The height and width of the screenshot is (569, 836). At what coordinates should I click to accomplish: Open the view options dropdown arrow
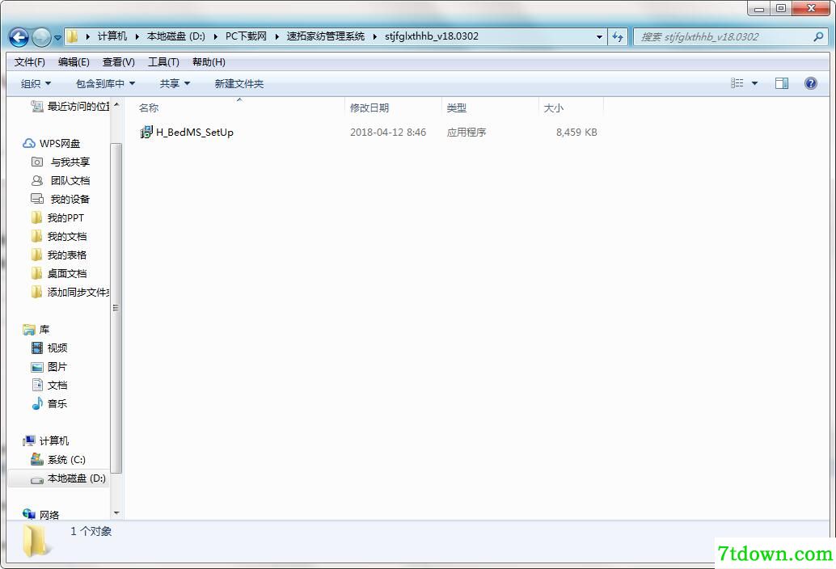(x=754, y=83)
